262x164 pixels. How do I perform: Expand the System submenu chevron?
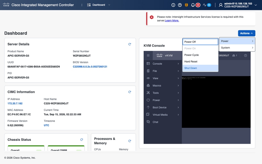(253, 48)
